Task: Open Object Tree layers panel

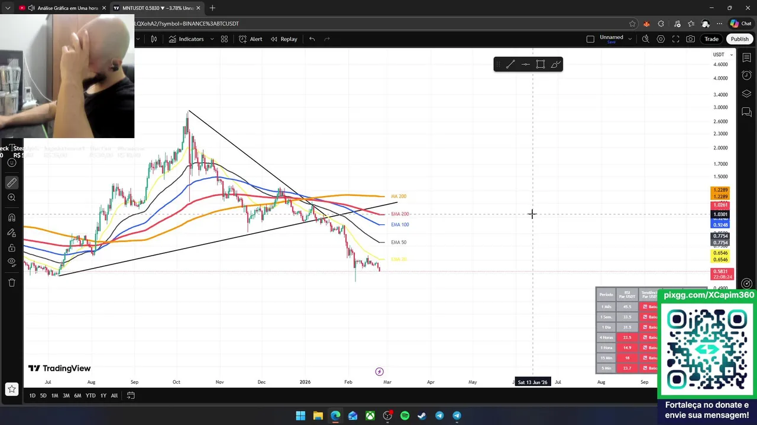Action: pos(747,94)
